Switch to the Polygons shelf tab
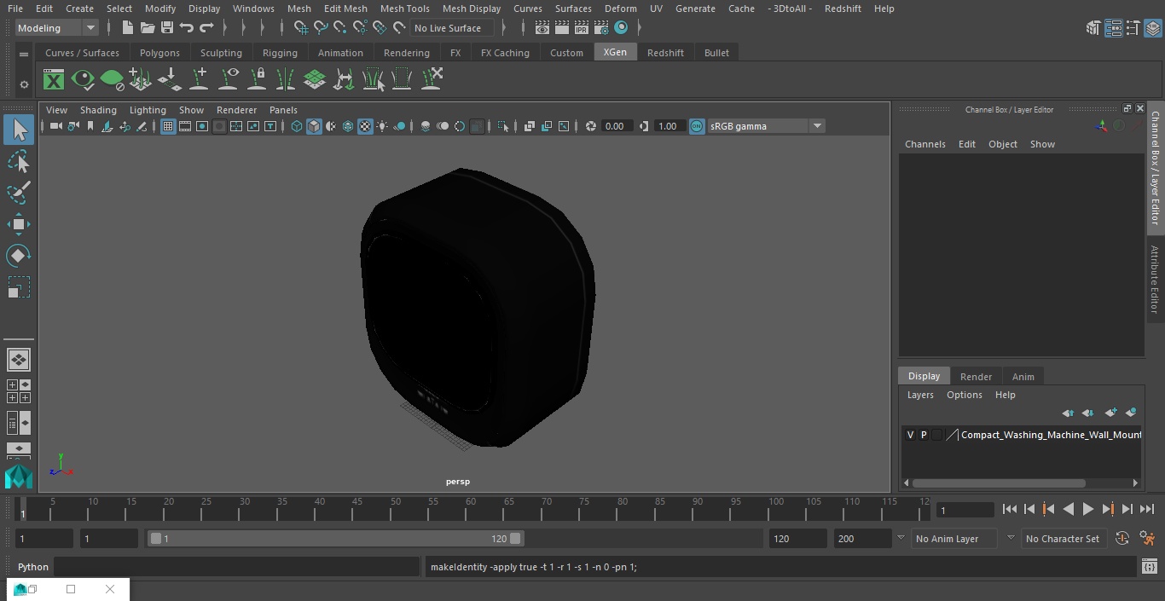 (x=159, y=53)
